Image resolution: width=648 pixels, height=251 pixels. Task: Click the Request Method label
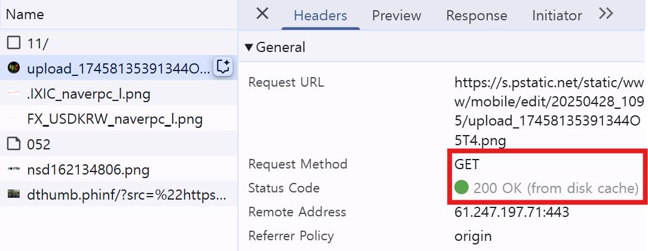coord(298,164)
